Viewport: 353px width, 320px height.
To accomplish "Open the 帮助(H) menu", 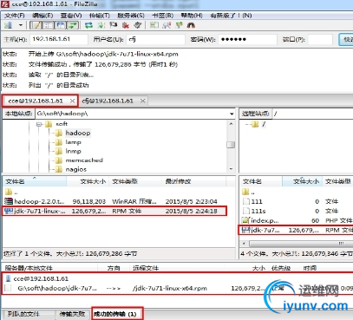I will click(x=192, y=16).
